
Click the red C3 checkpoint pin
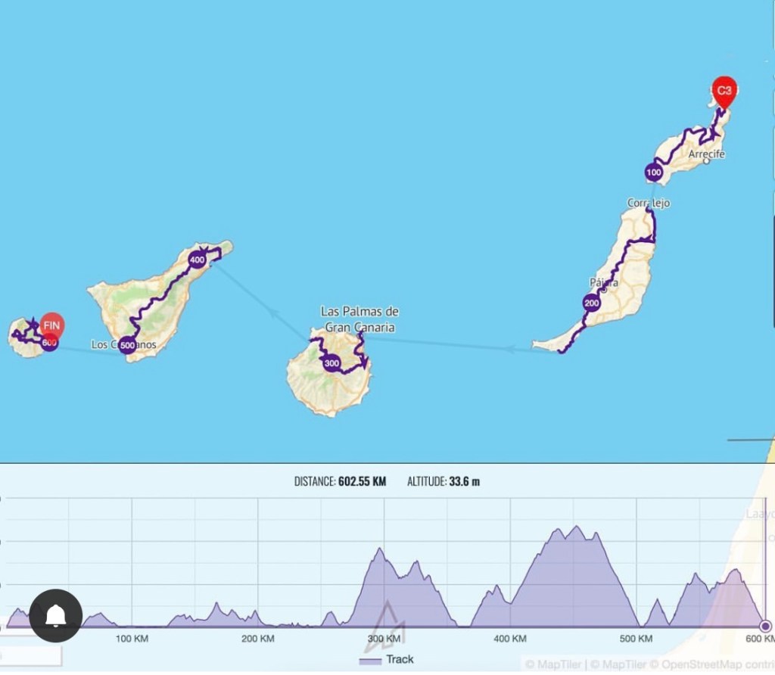click(x=724, y=92)
